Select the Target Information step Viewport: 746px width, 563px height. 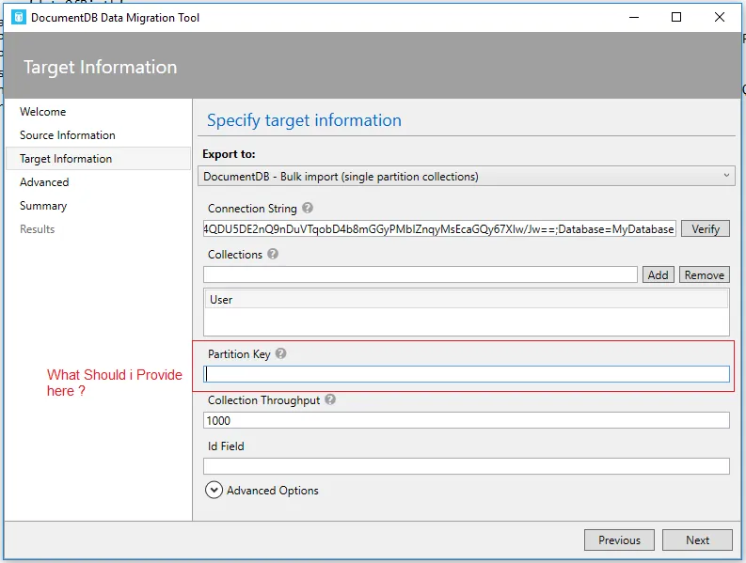pyautogui.click(x=99, y=158)
